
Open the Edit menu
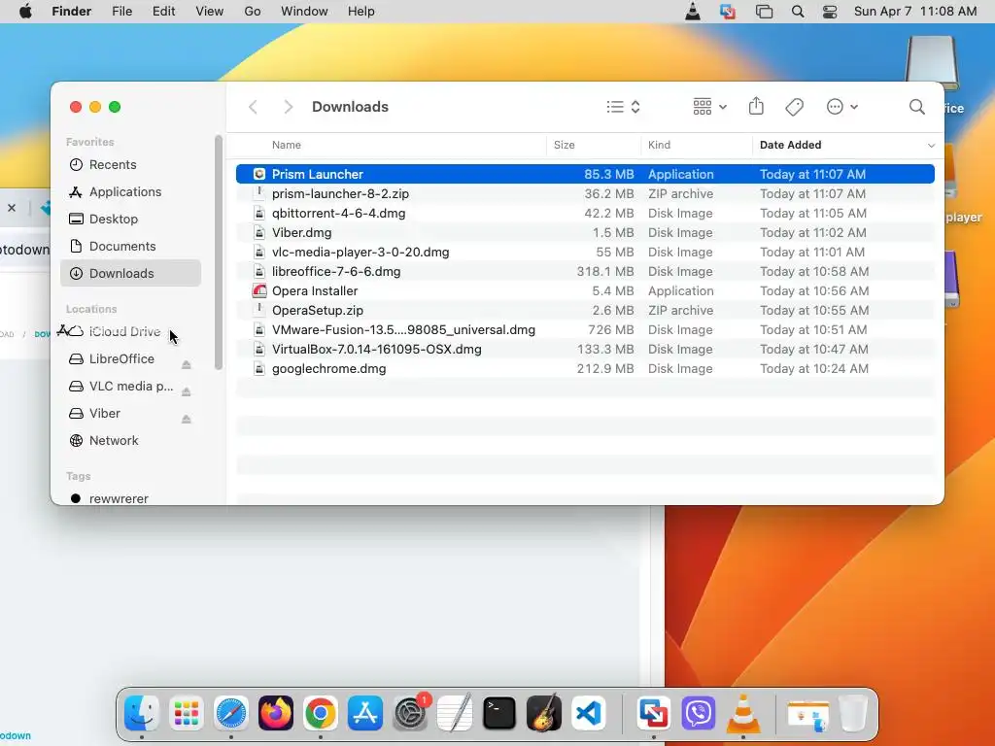pyautogui.click(x=163, y=12)
